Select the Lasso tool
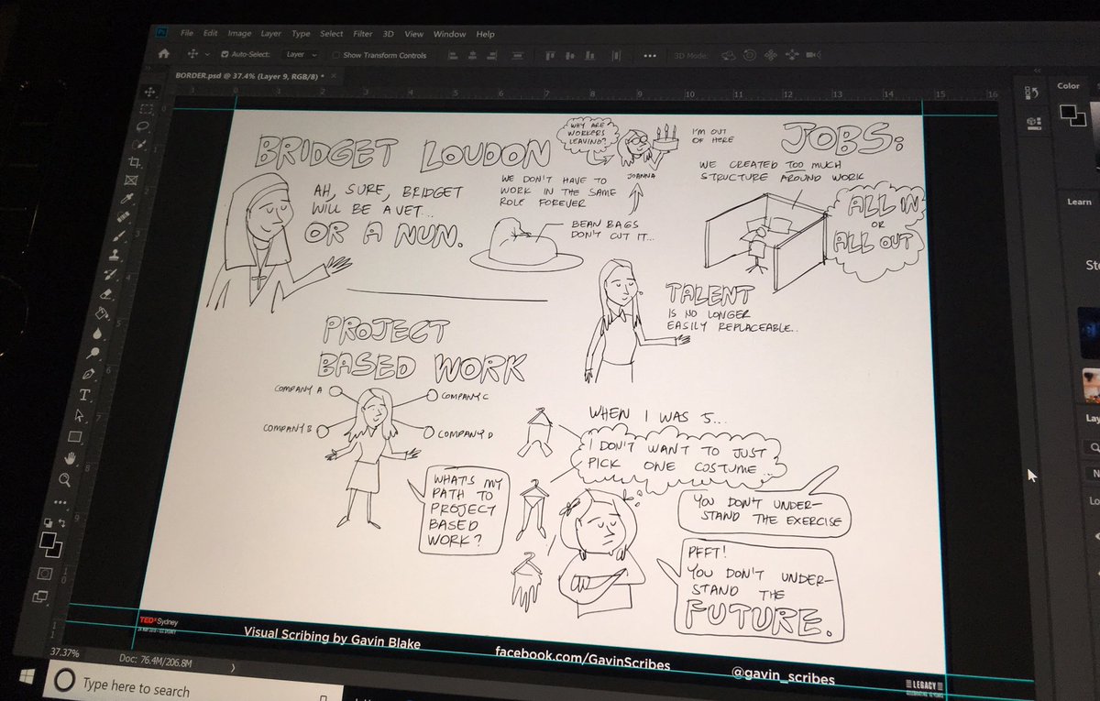Viewport: 1100px width, 701px height. tap(143, 126)
